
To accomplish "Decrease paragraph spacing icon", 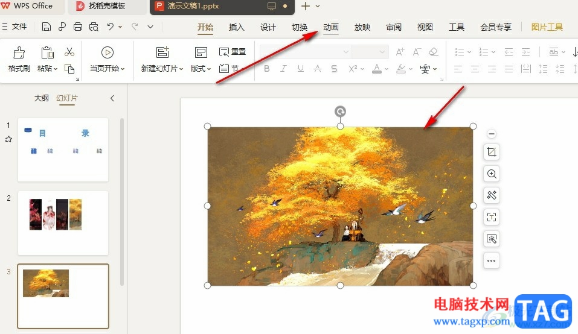I will (560, 69).
